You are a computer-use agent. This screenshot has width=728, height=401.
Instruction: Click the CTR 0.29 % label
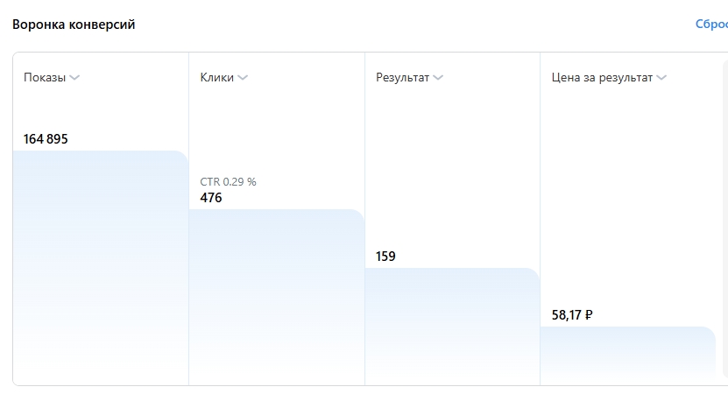(x=228, y=182)
